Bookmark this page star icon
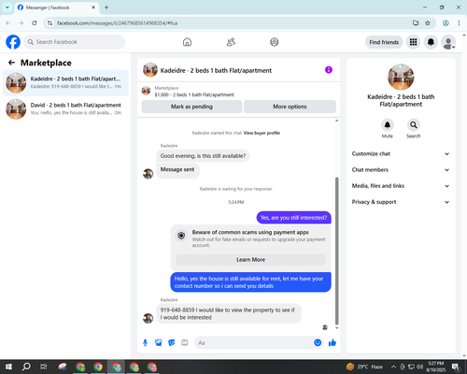 point(428,23)
